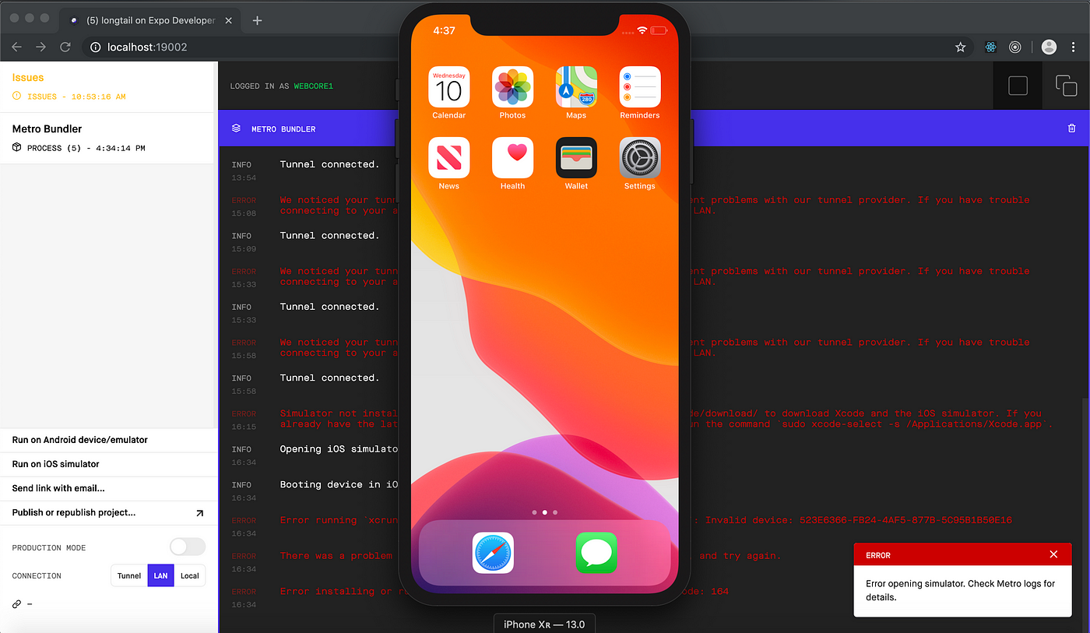The height and width of the screenshot is (633, 1090).
Task: Open Reminders on the simulator home screen
Action: pos(640,86)
